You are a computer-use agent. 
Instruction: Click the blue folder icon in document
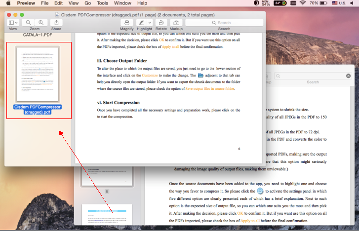click(200, 75)
